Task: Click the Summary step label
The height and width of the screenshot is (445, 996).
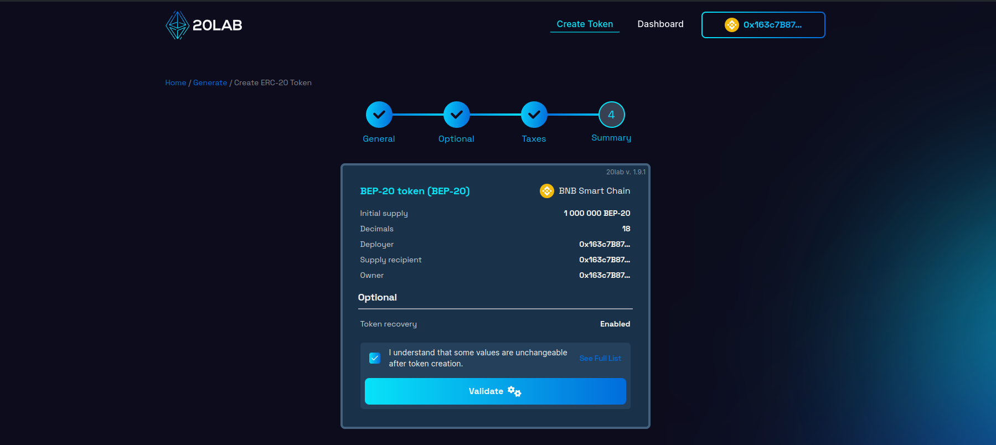Action: click(611, 138)
